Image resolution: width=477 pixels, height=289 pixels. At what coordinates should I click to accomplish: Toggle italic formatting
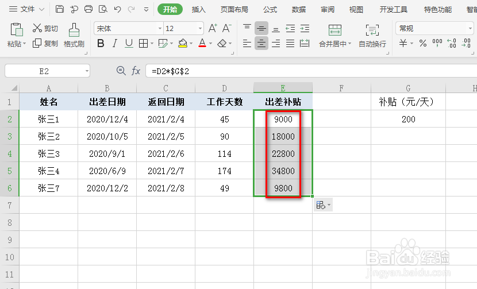tap(115, 43)
